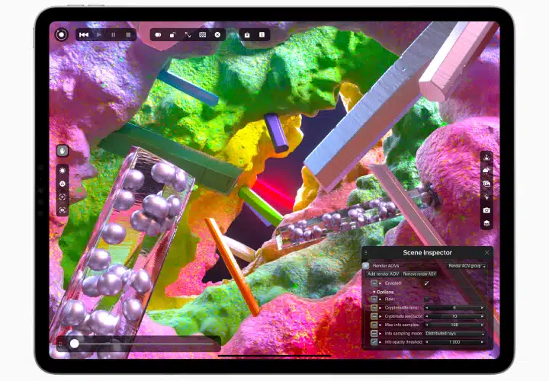Viewport: 549px width, 381px height.
Task: Move the timeline scrubber knob at bottom
Action: pos(74,344)
